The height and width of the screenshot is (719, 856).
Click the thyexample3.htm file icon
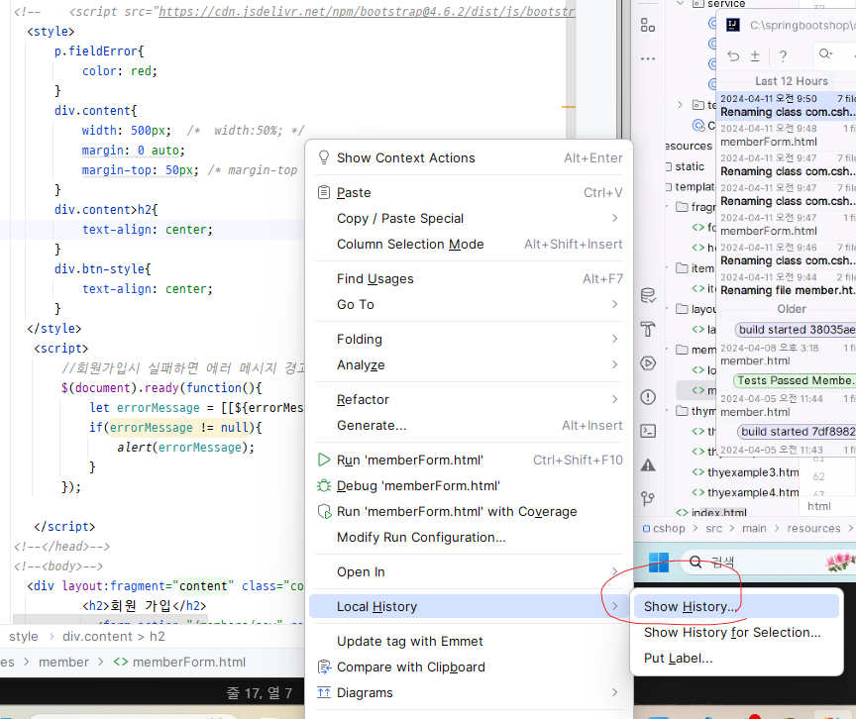click(x=697, y=472)
